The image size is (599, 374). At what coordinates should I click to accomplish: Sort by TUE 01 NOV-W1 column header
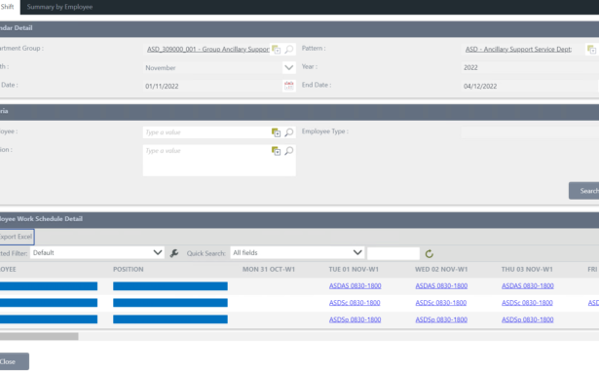[x=354, y=270]
